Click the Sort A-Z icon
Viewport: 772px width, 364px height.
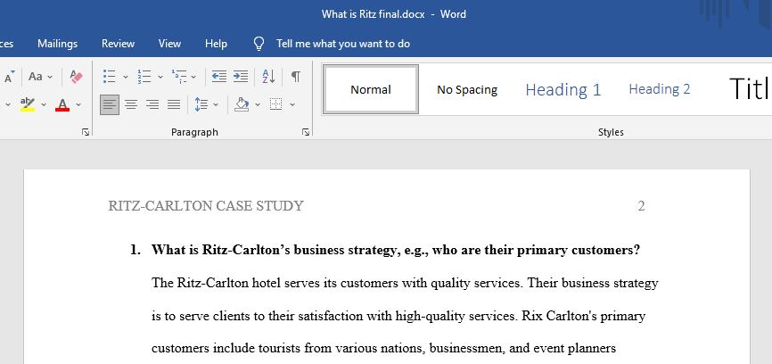(x=268, y=77)
